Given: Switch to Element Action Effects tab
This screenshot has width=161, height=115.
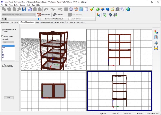Looking at the screenshot, I should (x=61, y=22).
